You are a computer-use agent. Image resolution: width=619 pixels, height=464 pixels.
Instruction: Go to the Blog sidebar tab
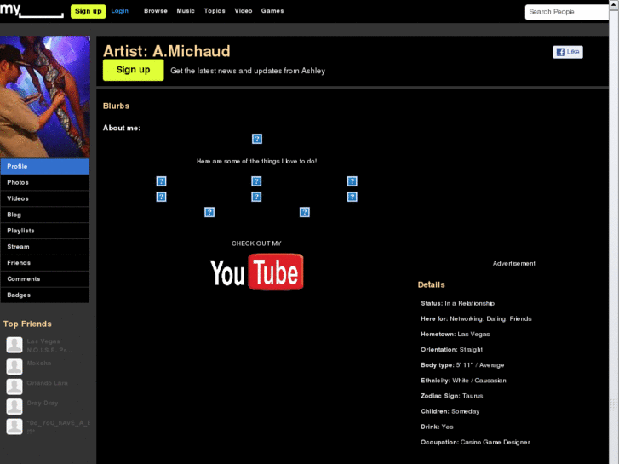coord(44,215)
